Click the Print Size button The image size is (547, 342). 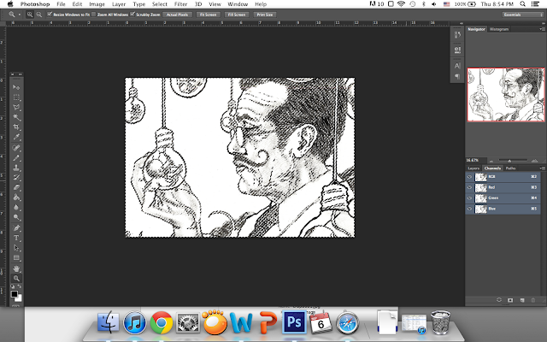tap(265, 15)
